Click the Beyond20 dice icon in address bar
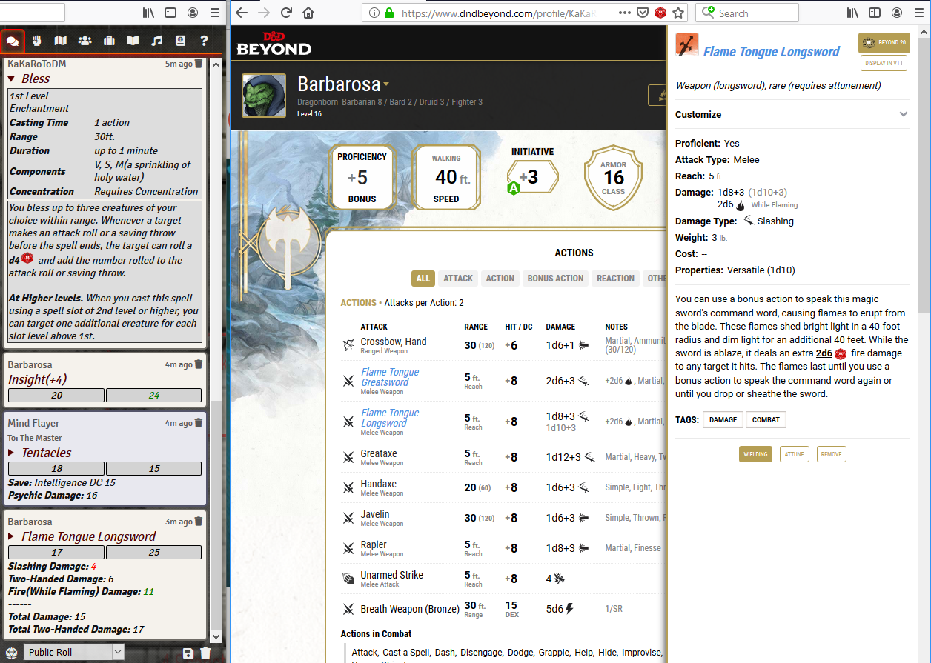 tap(660, 13)
